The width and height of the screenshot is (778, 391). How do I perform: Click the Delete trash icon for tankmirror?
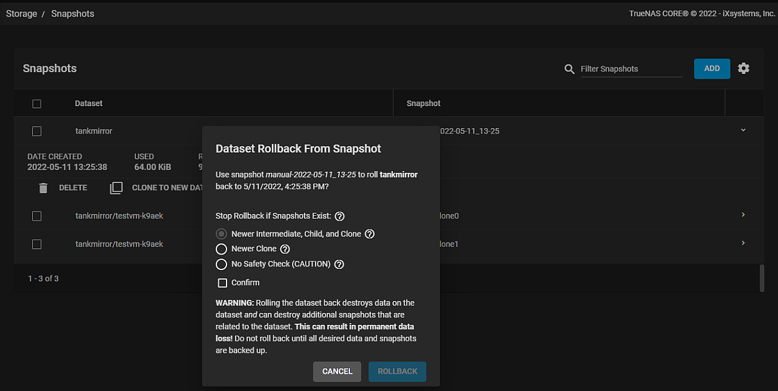43,187
